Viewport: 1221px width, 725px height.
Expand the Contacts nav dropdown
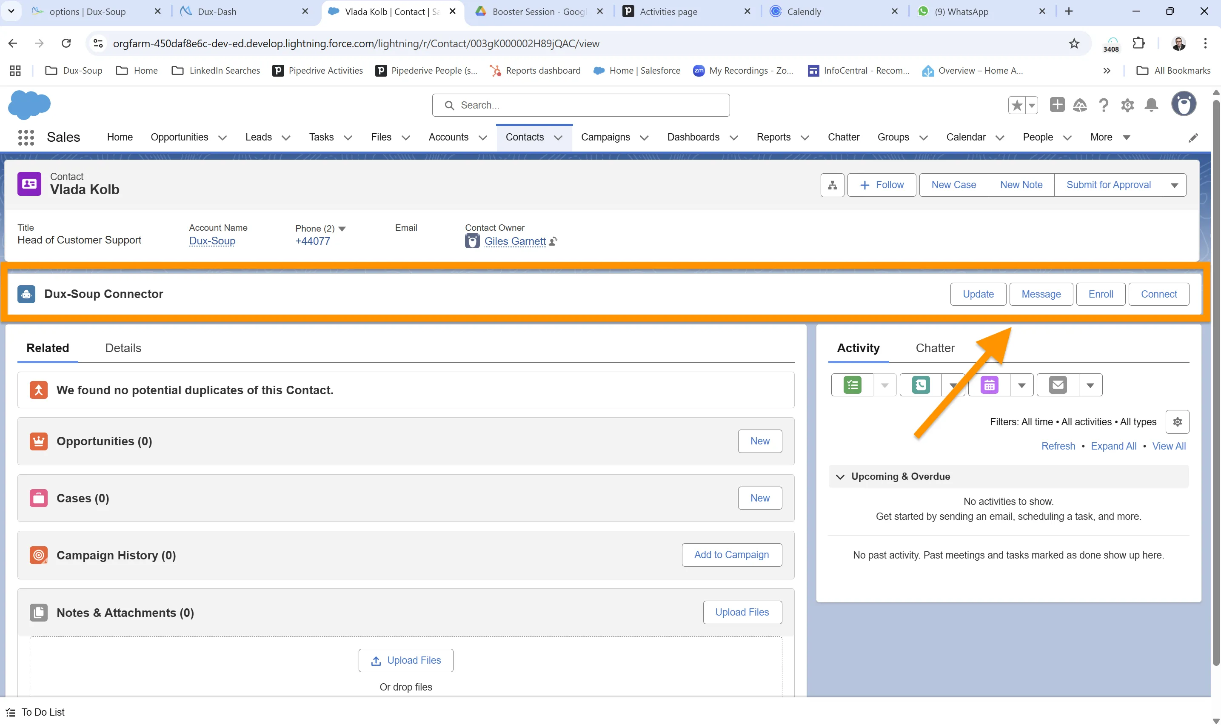558,138
